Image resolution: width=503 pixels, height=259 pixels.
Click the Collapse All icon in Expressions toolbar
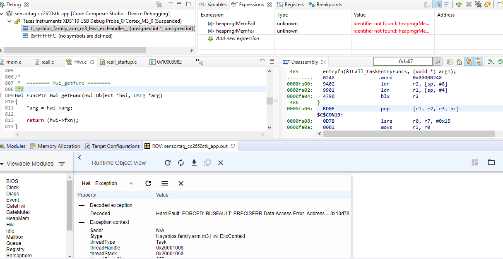447,4
